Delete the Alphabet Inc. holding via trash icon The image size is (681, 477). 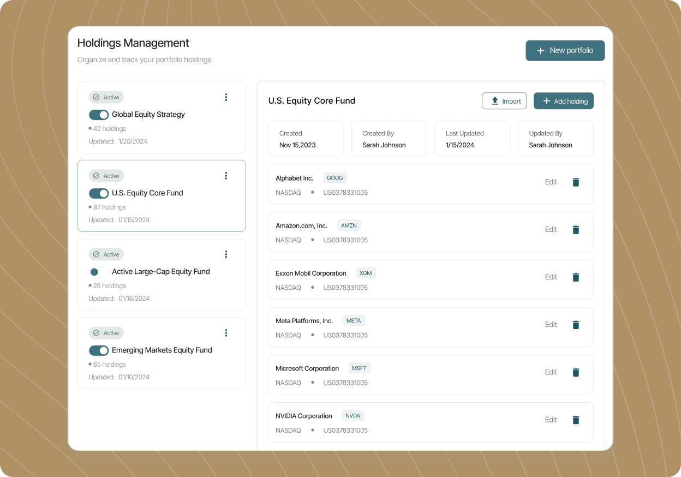point(576,182)
